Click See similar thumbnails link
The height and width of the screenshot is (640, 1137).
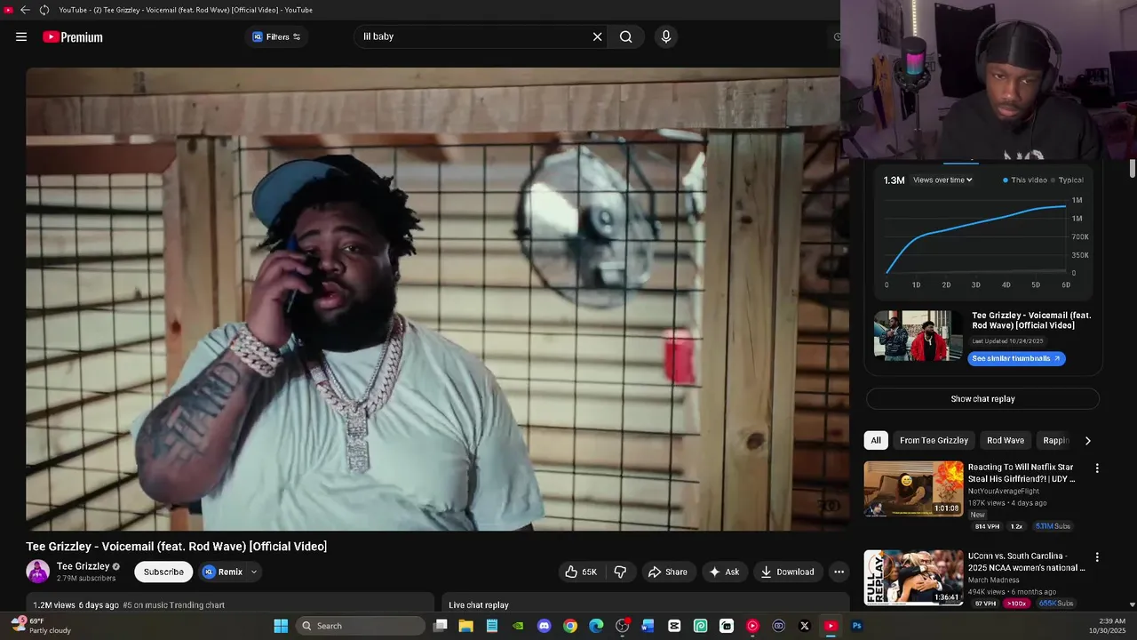[1017, 358]
